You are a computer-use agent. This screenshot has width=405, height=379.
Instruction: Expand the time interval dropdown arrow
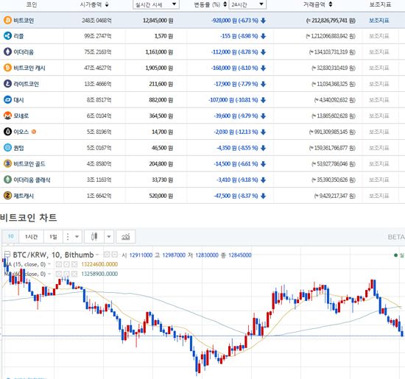[77, 236]
